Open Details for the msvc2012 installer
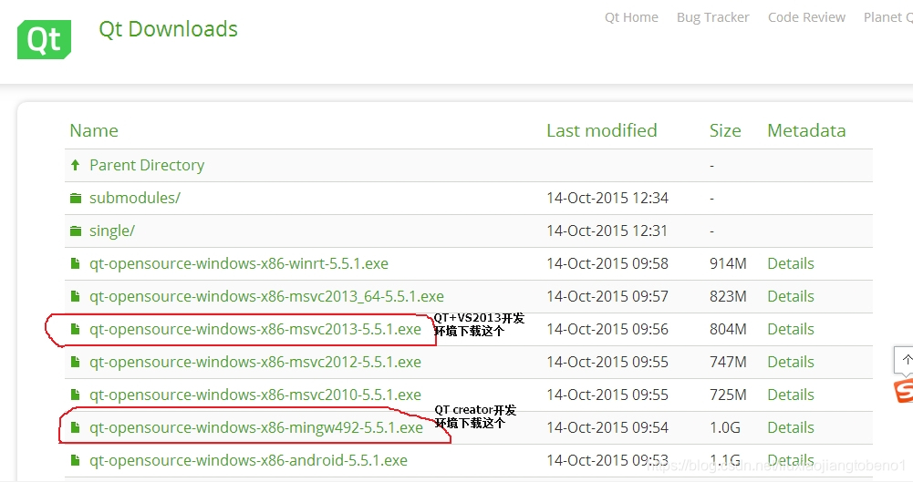Viewport: 913px width, 482px height. coord(791,362)
